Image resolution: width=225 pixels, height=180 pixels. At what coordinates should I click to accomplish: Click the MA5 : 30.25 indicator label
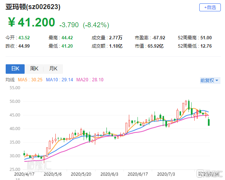click(30, 80)
